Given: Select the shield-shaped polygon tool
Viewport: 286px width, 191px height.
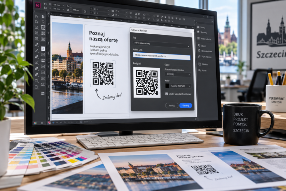Looking at the screenshot, I should (43, 22).
